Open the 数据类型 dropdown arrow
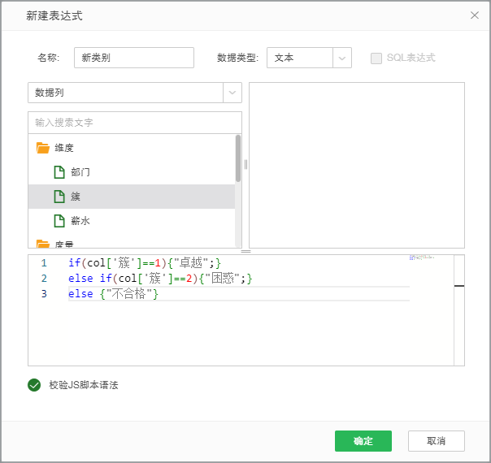The width and height of the screenshot is (491, 463). point(342,58)
